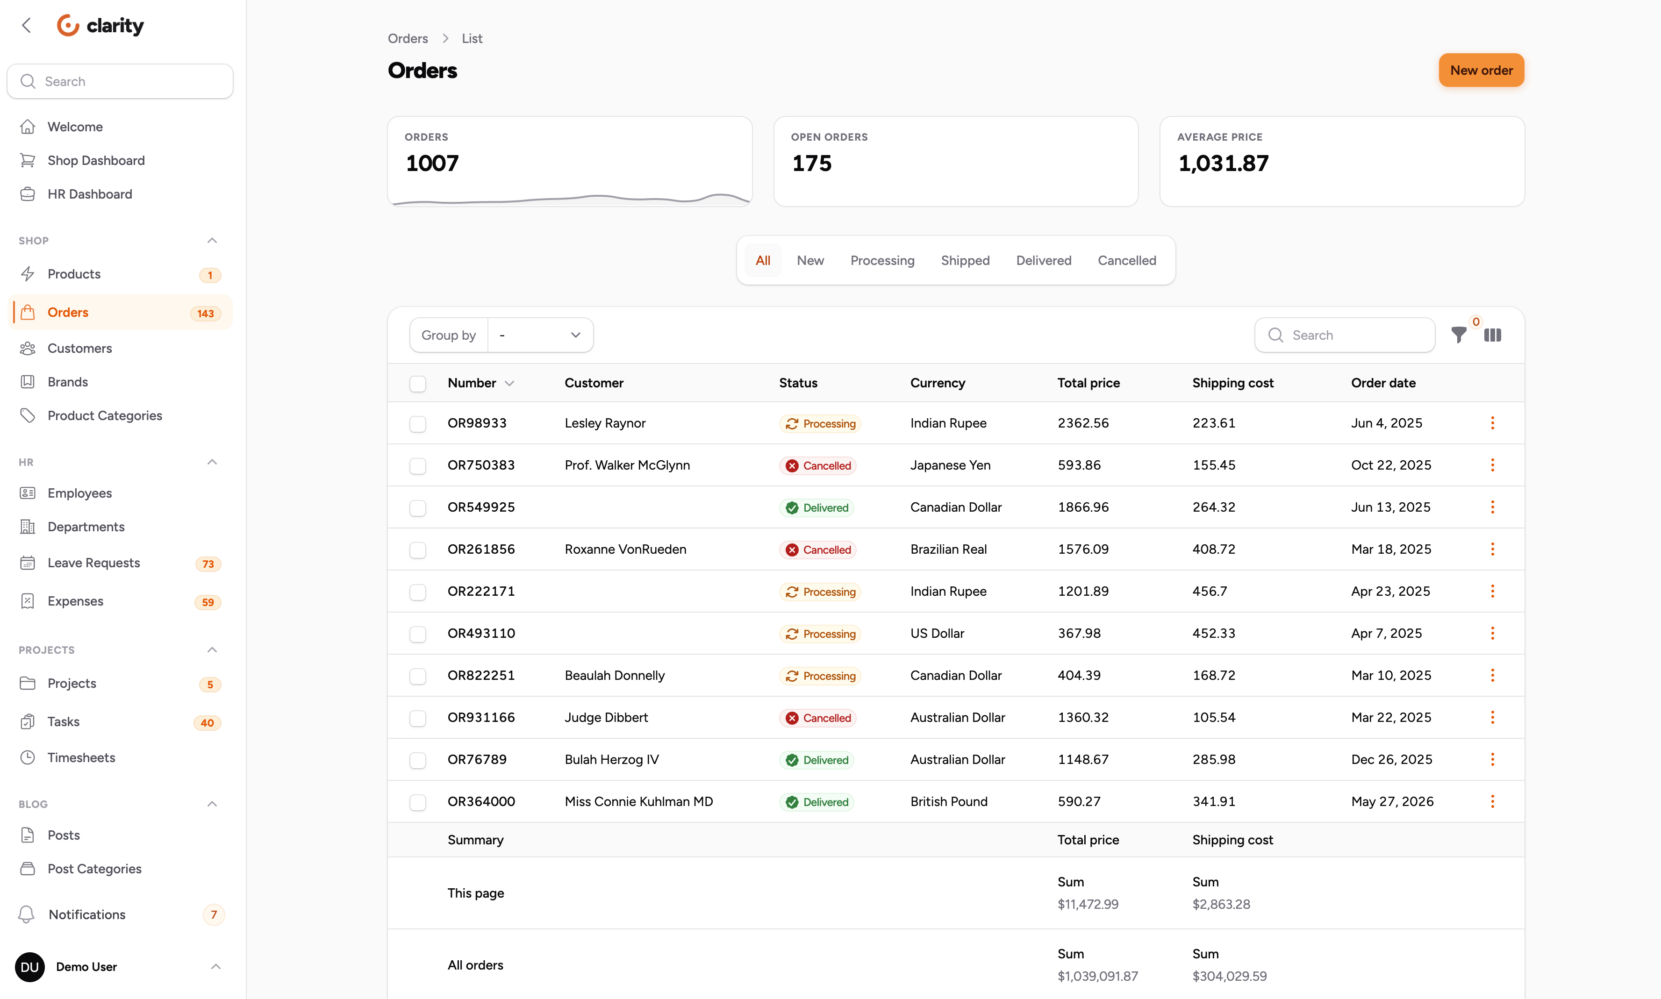Toggle columns with the column layout icon
Image resolution: width=1661 pixels, height=999 pixels.
click(x=1492, y=335)
